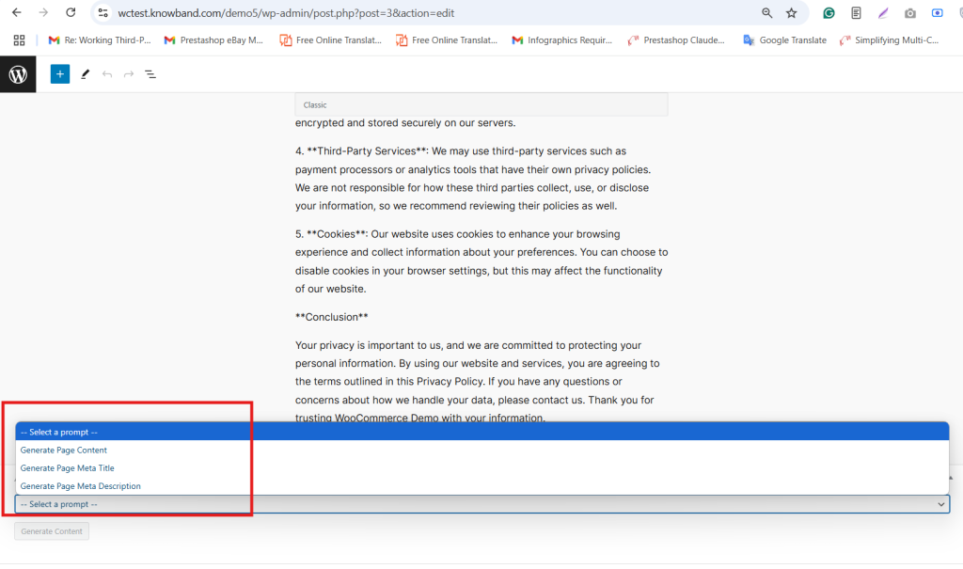Click the '4. **Third-Party Services**' paragraph
Image resolution: width=963 pixels, height=569 pixels.
coord(473,178)
